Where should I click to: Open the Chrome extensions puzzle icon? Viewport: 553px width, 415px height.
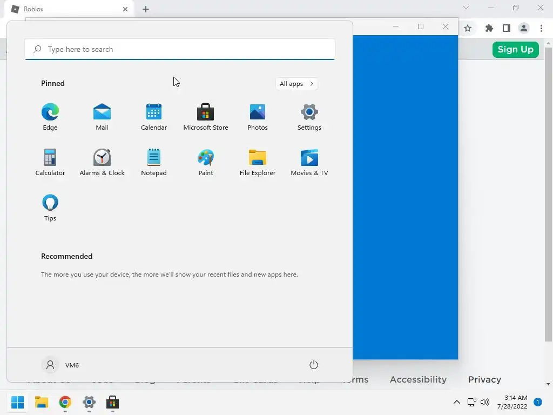[x=489, y=28]
